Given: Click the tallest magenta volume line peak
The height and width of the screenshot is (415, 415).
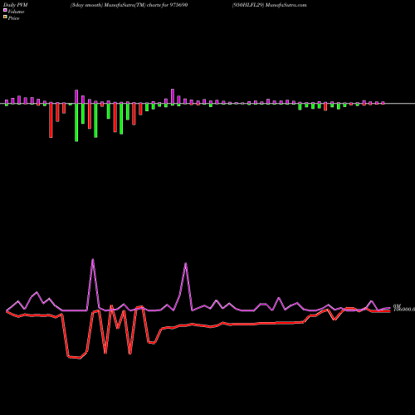Looking at the screenshot, I should coord(93,260).
